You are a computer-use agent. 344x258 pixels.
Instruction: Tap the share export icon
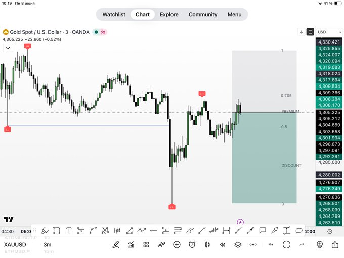(335, 244)
